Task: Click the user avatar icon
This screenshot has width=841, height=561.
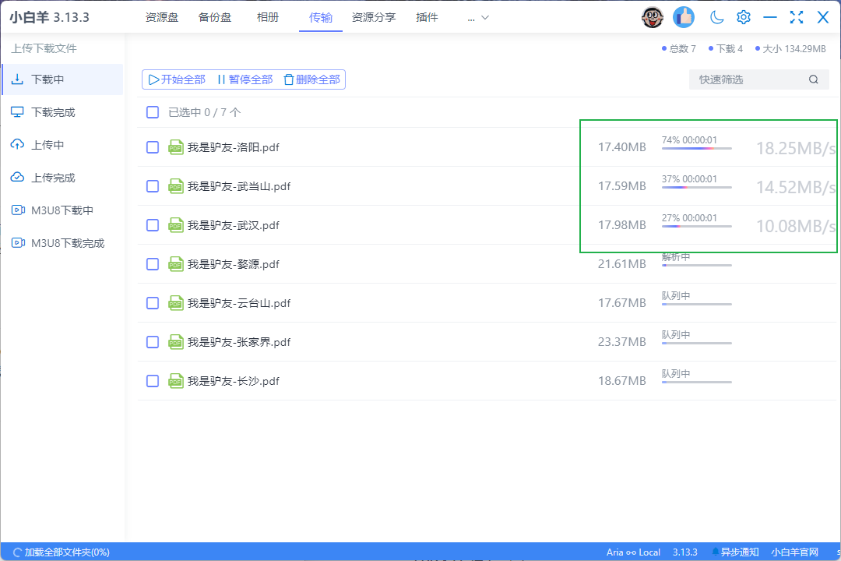Action: coord(652,17)
